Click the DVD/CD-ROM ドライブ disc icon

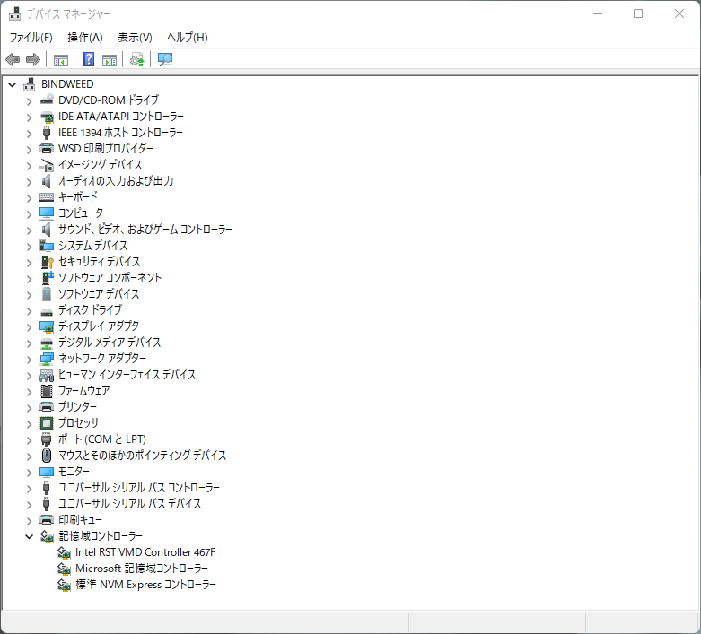[47, 100]
